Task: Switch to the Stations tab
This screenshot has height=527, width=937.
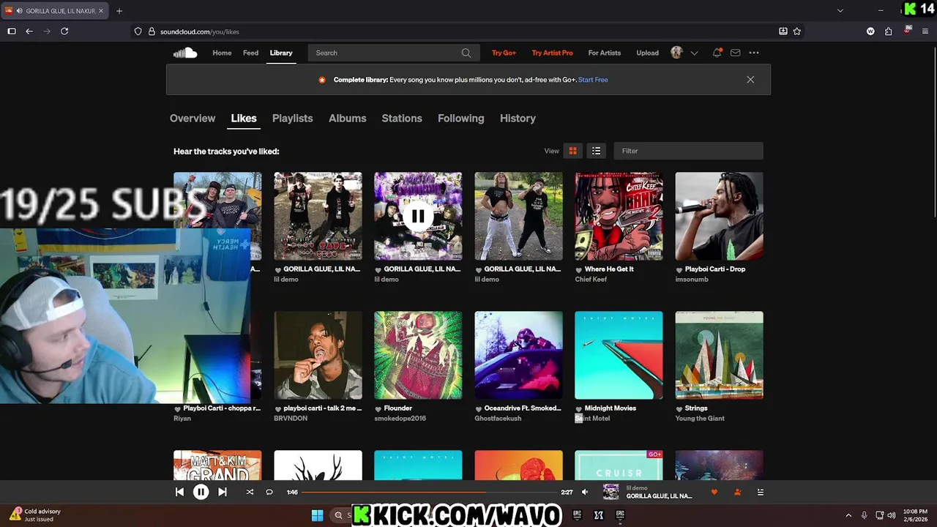Action: (x=402, y=119)
